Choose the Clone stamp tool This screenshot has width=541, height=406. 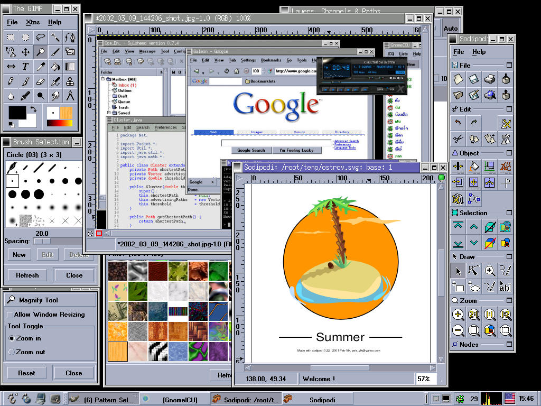click(70, 81)
